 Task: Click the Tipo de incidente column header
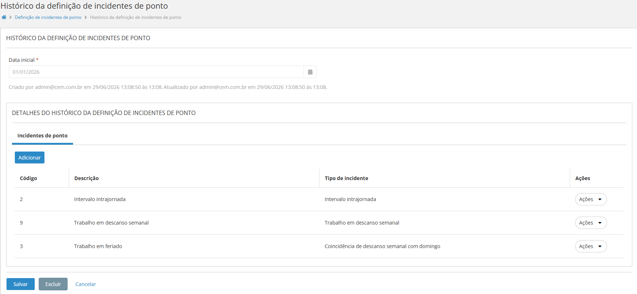tap(346, 178)
